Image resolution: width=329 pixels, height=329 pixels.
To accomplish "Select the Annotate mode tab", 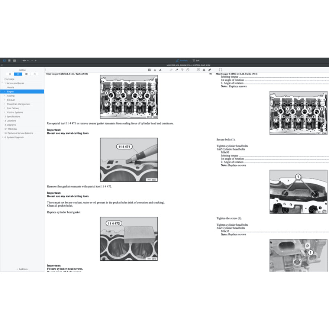I will pos(181,60).
